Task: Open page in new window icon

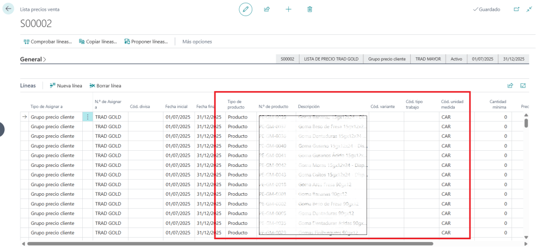Action: tap(517, 9)
